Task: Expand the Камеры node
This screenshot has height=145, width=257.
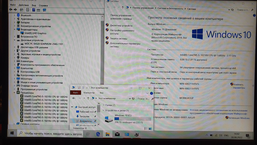Action: pyautogui.click(x=14, y=58)
